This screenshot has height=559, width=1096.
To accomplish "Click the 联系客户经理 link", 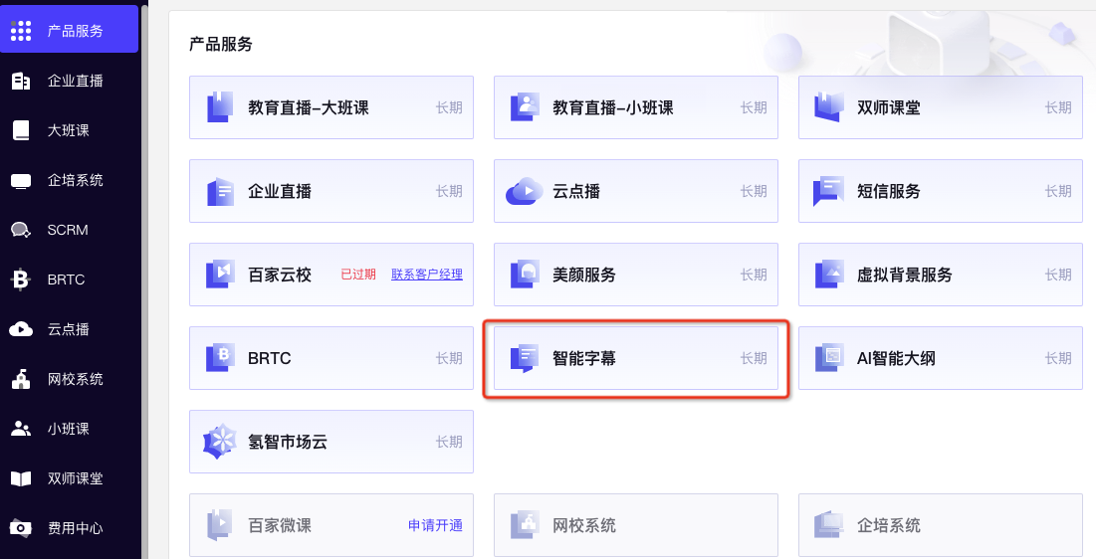I will pos(426,275).
